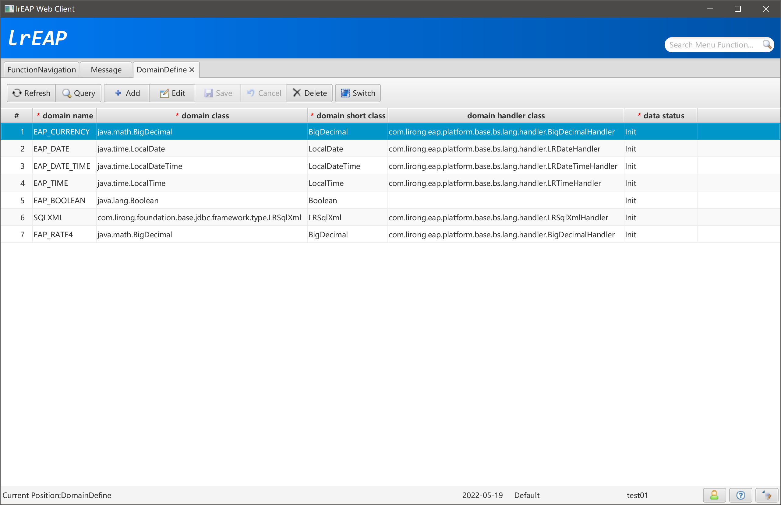Click the java.time.LocalTime cell

coord(202,183)
